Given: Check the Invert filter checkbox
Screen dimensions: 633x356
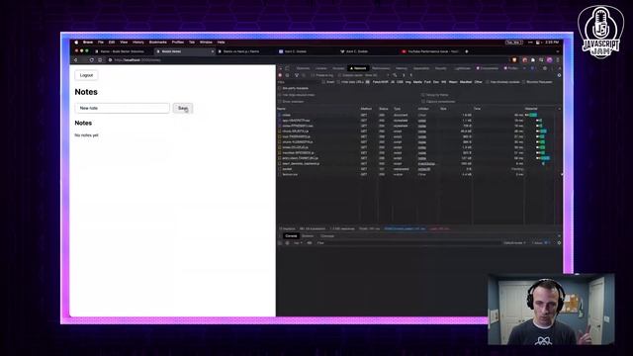Looking at the screenshot, I should 323,82.
